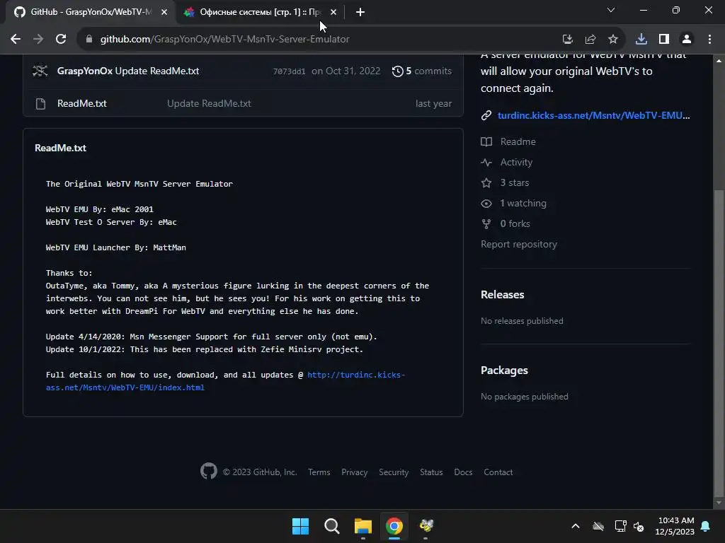725x543 pixels.
Task: Open File Explorer from taskbar
Action: 363,526
